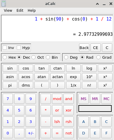Screen dimensions: 114x140
Task: Click the ctan function button
Action: (x=58, y=68)
